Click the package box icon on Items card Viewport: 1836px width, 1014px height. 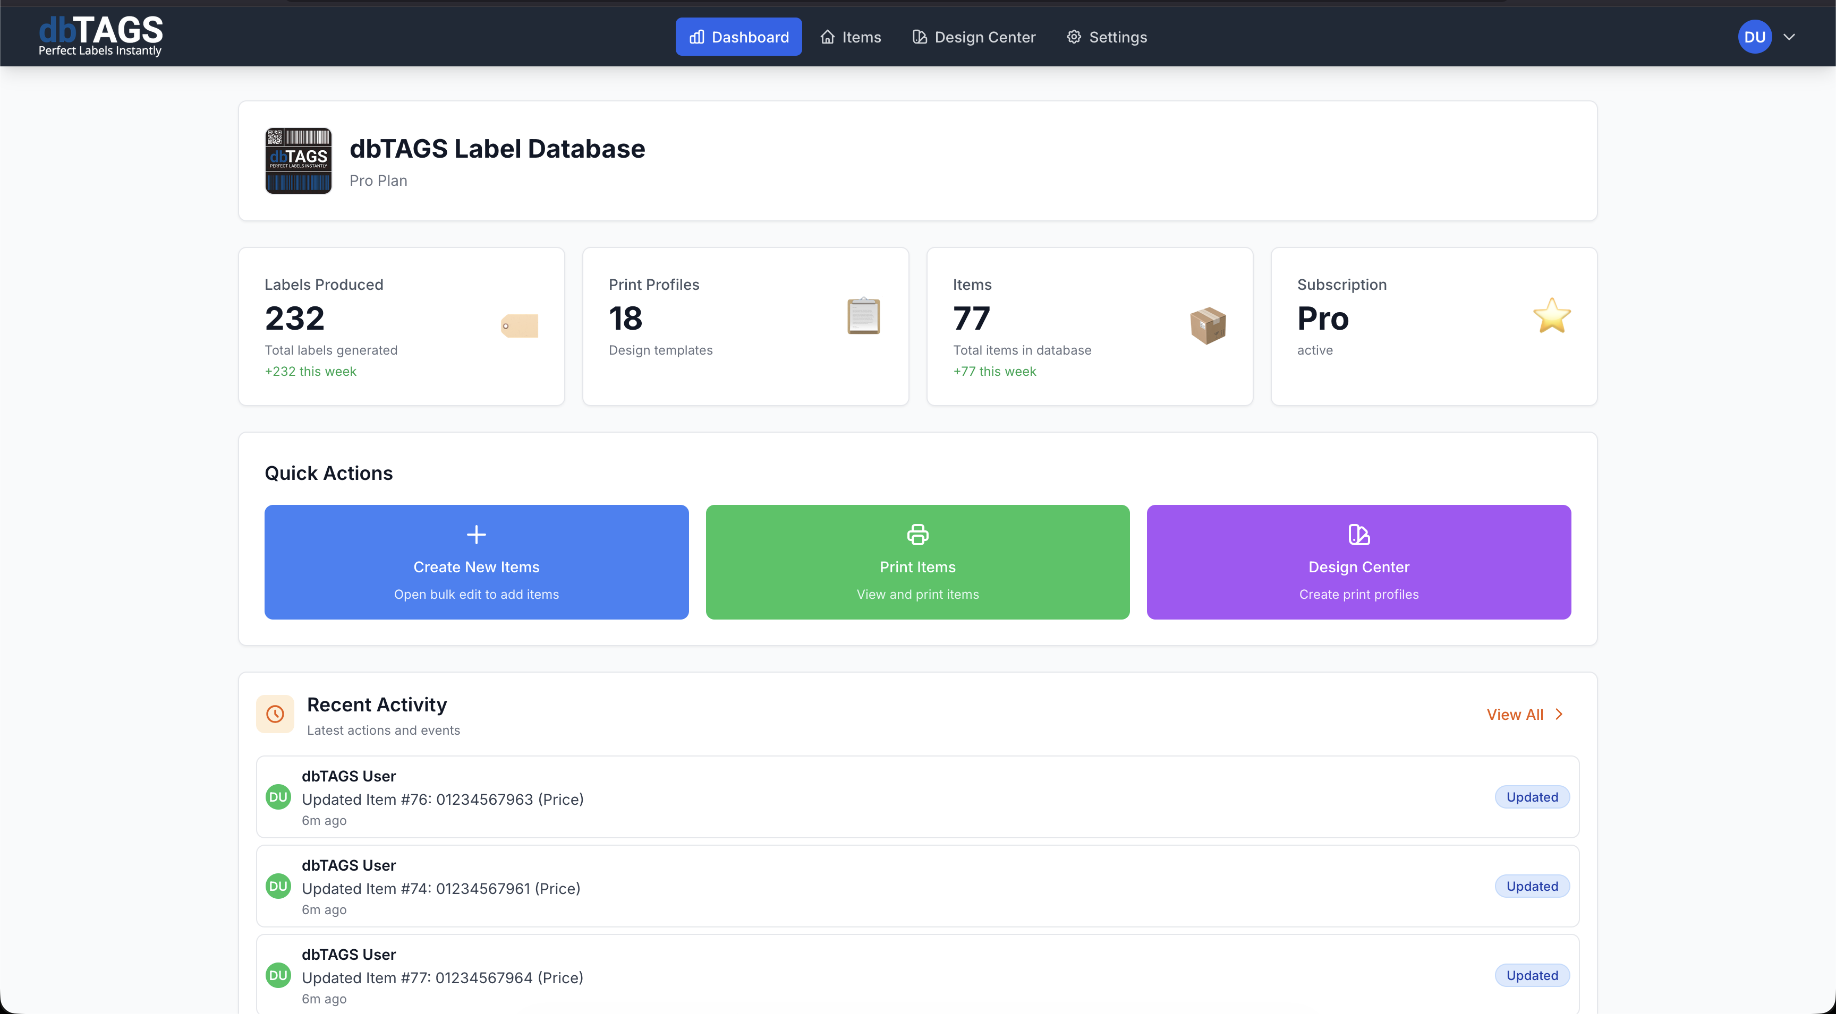(1208, 325)
